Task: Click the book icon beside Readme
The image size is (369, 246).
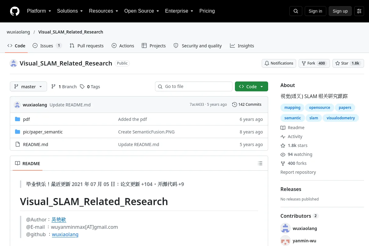Action: click(283, 128)
